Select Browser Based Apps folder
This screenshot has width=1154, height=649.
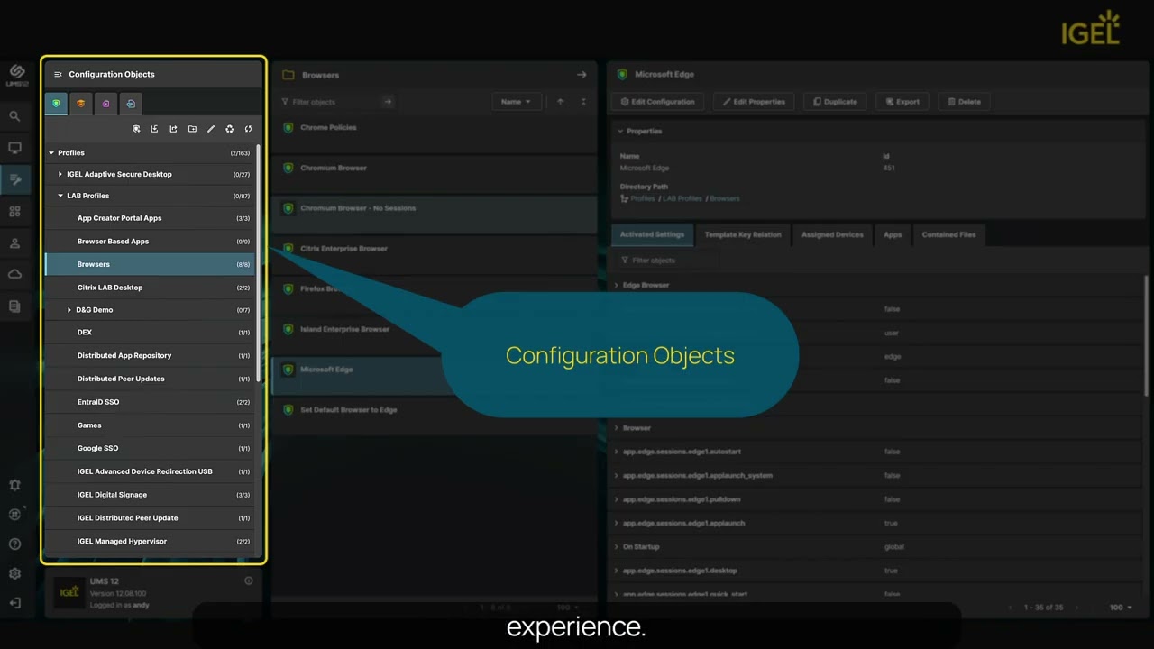tap(150, 242)
